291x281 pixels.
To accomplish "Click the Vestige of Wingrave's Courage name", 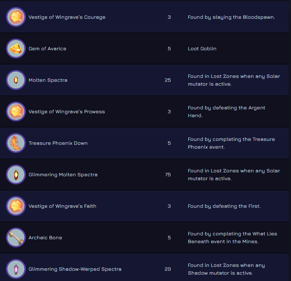I will 67,17.
